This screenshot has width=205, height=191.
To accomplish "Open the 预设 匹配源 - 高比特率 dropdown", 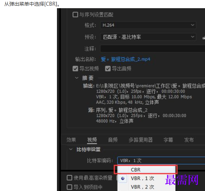I will tap(148, 37).
